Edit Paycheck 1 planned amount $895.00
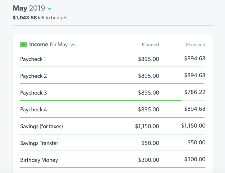This screenshot has height=173, width=225. [148, 59]
